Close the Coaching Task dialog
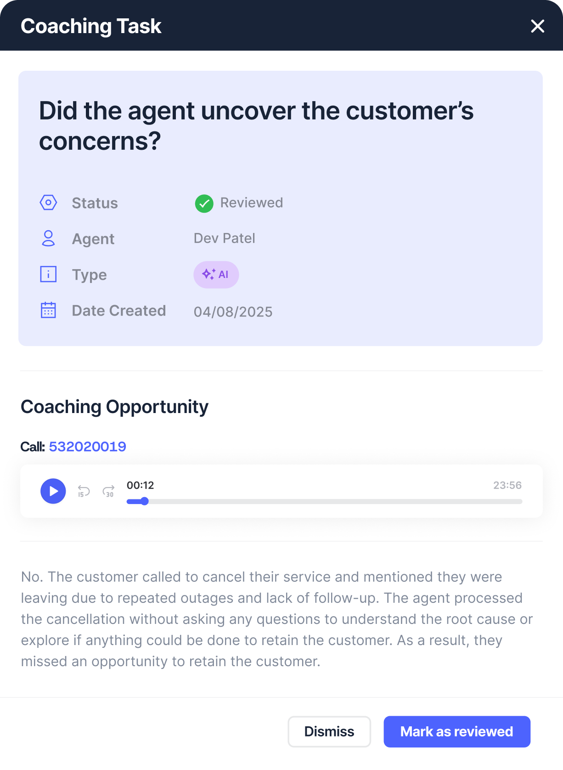563x770 pixels. point(537,26)
